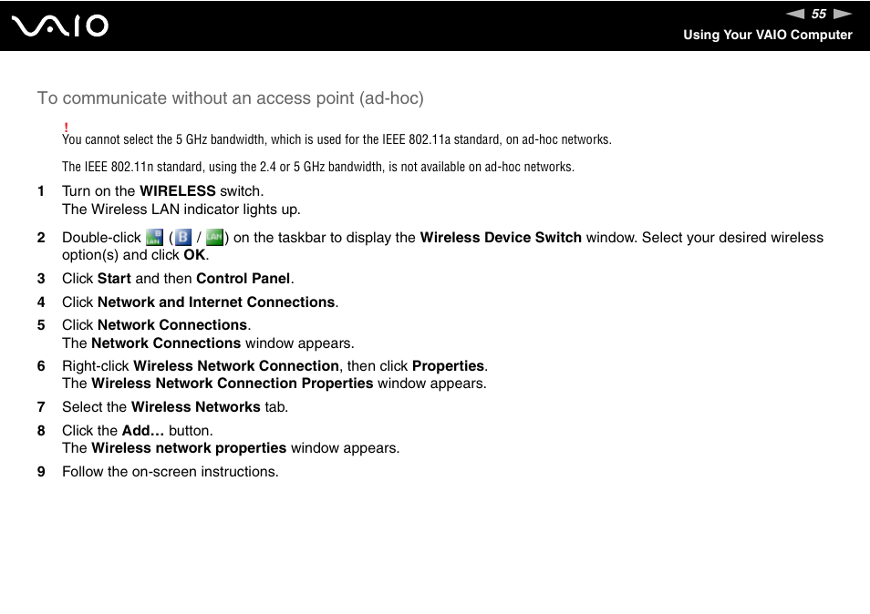Viewport: 870px width, 614px height.
Task: Click 'Network and Internet Connections' text
Action: click(x=216, y=302)
